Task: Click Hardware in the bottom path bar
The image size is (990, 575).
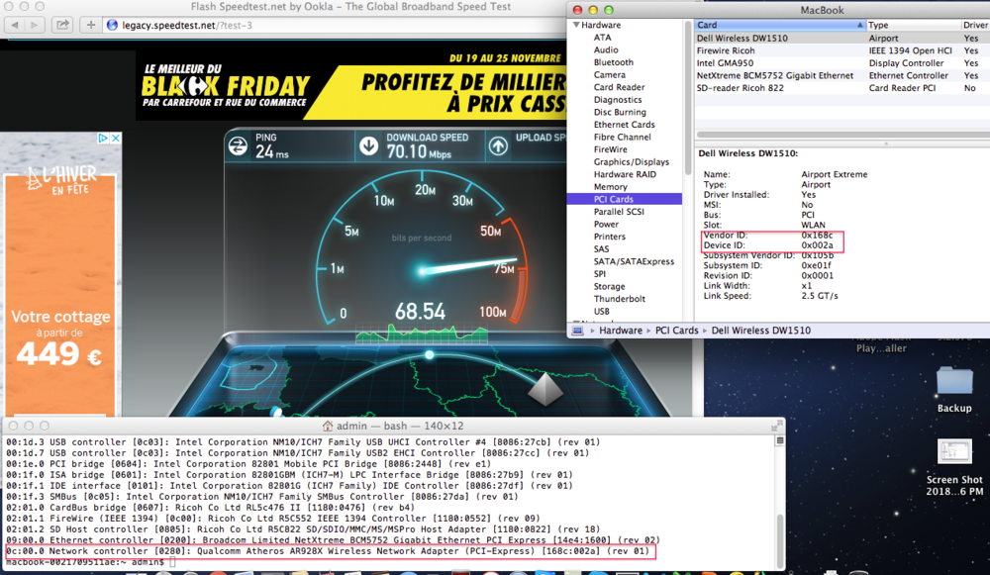Action: pos(618,330)
